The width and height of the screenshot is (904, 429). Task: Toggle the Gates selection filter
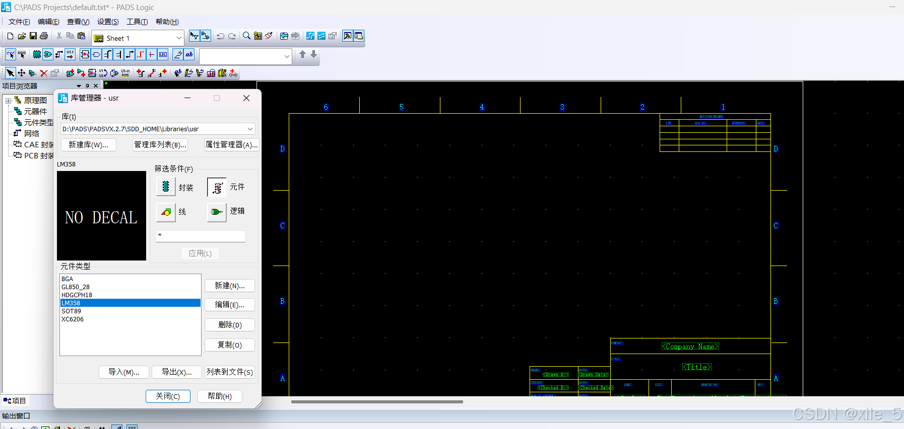point(48,54)
